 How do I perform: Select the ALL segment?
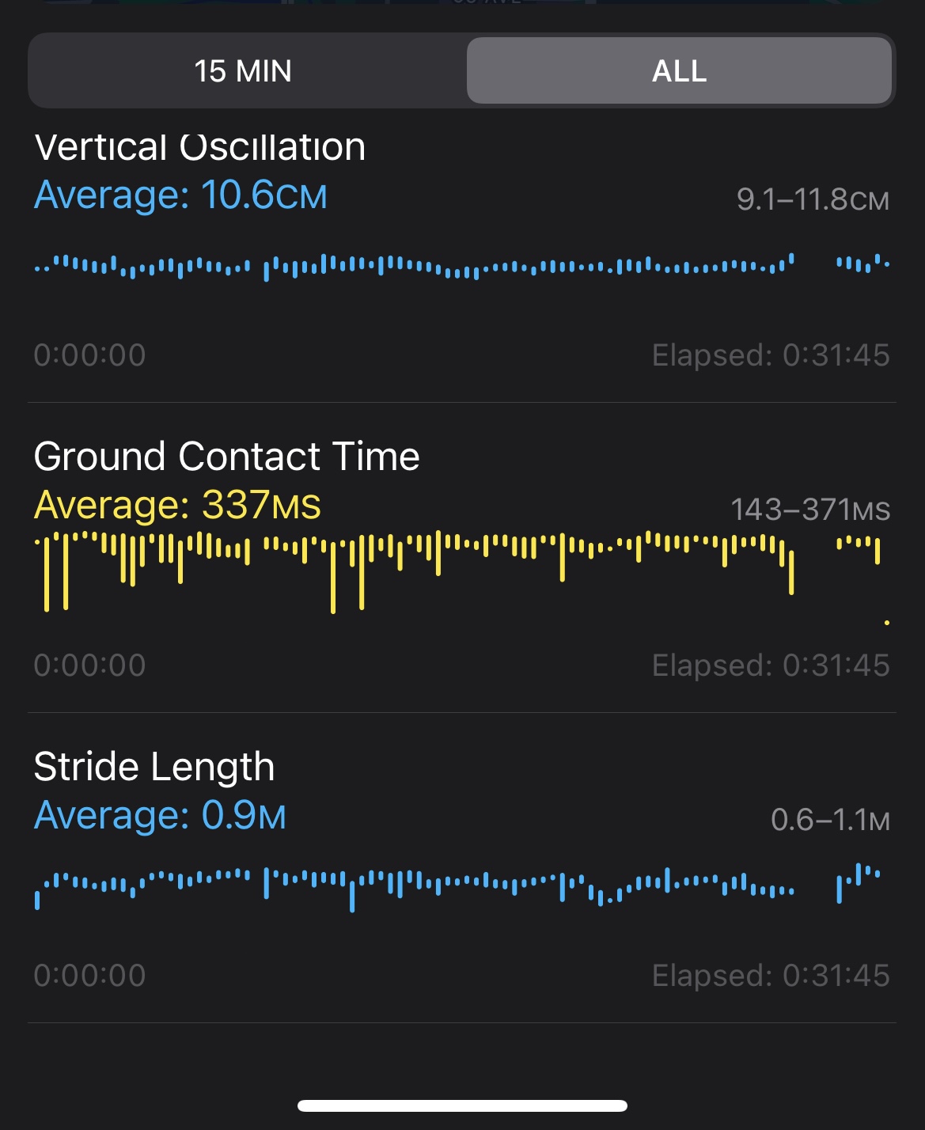(x=679, y=71)
